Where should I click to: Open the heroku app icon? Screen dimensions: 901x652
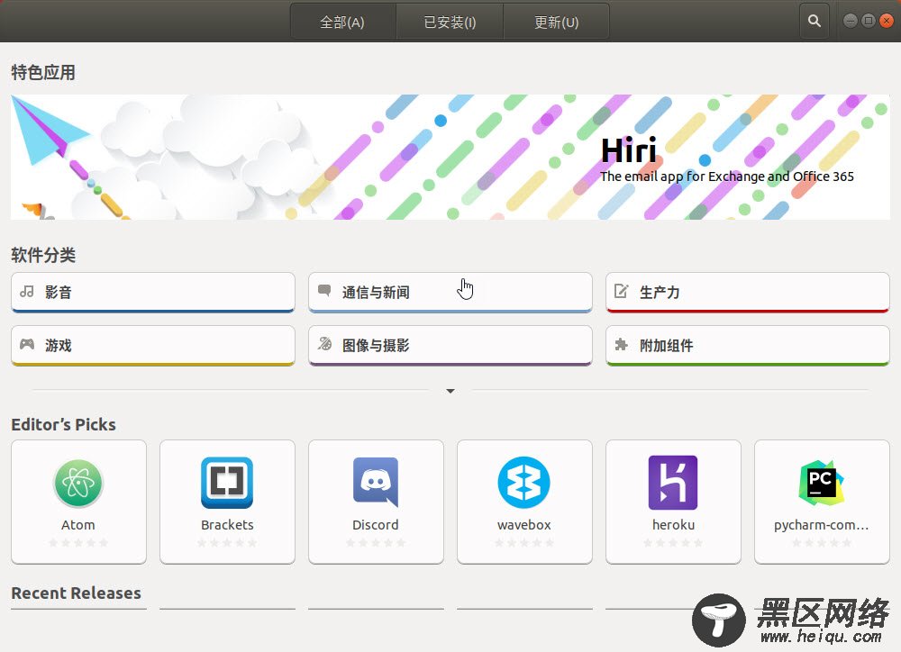point(673,483)
